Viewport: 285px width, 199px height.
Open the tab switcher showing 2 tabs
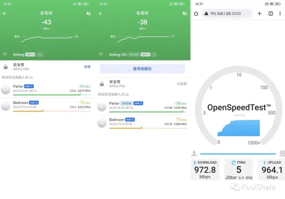(271, 13)
